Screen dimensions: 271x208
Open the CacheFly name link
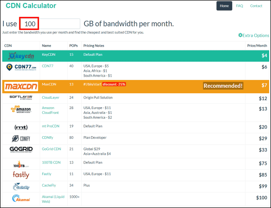point(49,185)
